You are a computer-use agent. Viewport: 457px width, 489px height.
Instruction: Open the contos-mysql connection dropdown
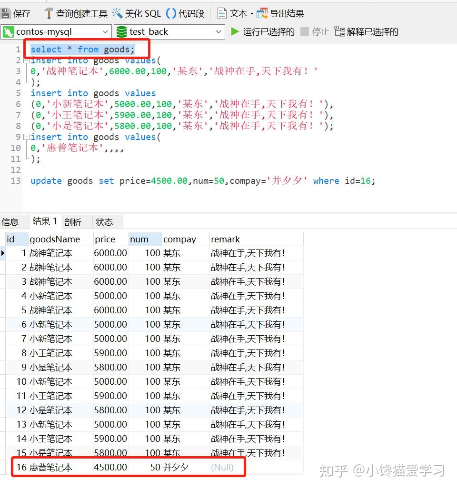[106, 32]
